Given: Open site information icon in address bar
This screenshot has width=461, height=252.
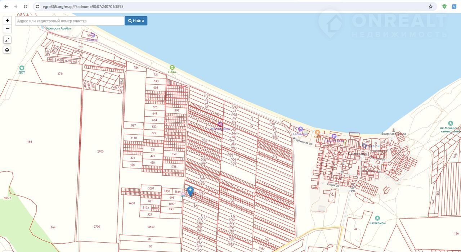Looking at the screenshot, I should (37, 6).
